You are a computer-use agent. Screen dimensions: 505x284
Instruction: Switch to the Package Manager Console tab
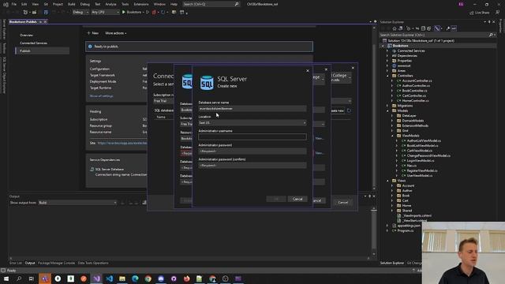point(56,263)
